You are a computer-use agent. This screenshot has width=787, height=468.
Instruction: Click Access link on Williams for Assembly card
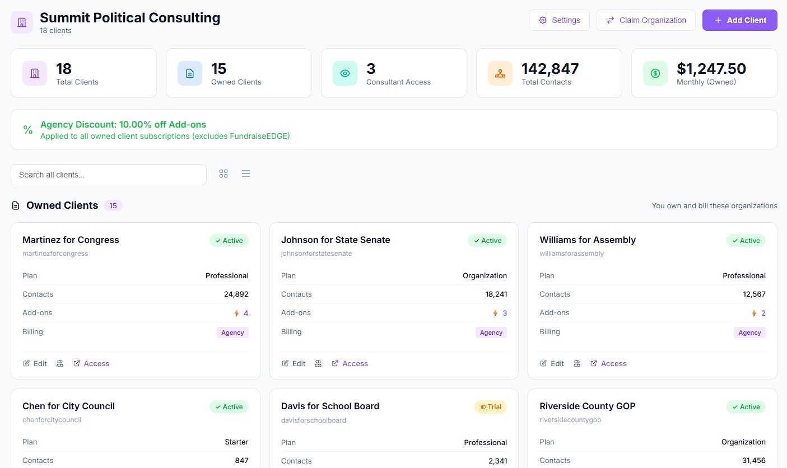pos(608,363)
